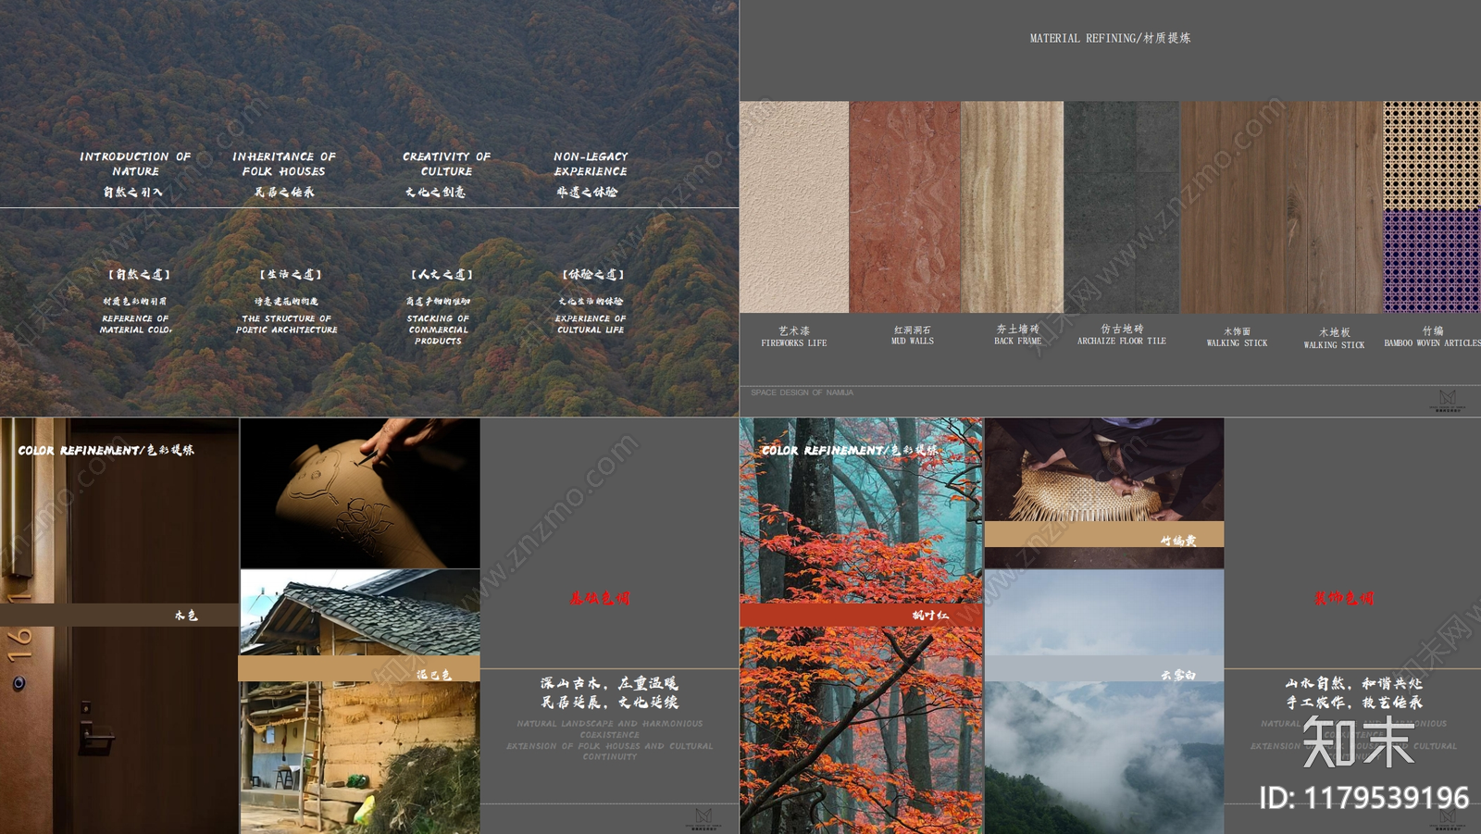Click the 【生活之道】 bracketed title
This screenshot has height=834, width=1481.
tap(291, 274)
